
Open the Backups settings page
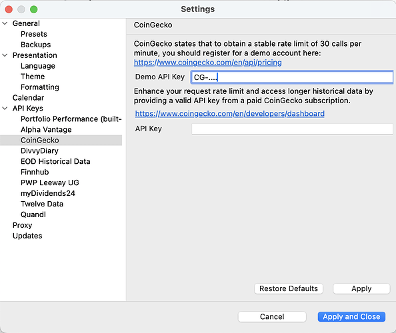coord(35,45)
